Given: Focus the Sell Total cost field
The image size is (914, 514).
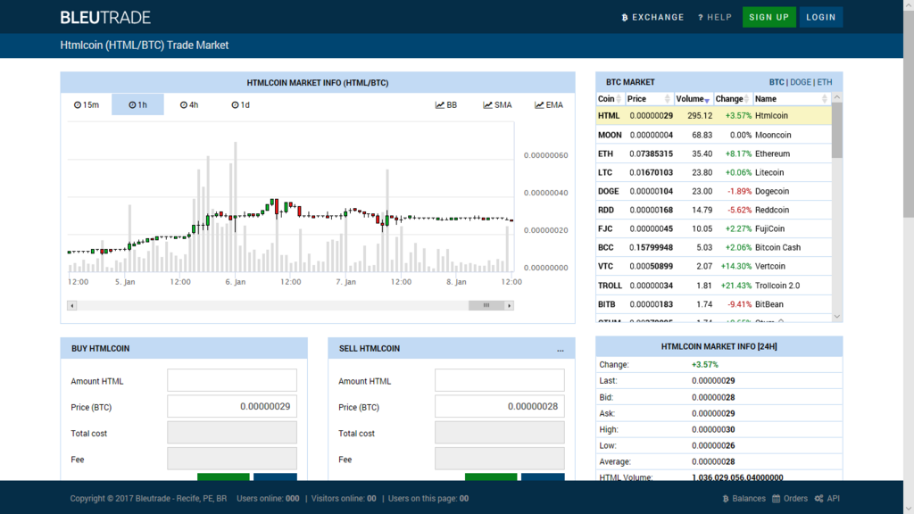Looking at the screenshot, I should [500, 433].
